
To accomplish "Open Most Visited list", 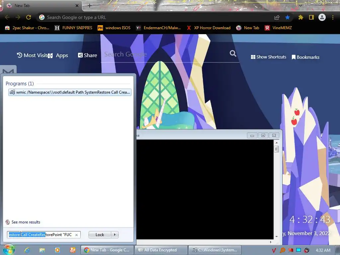I will [32, 55].
